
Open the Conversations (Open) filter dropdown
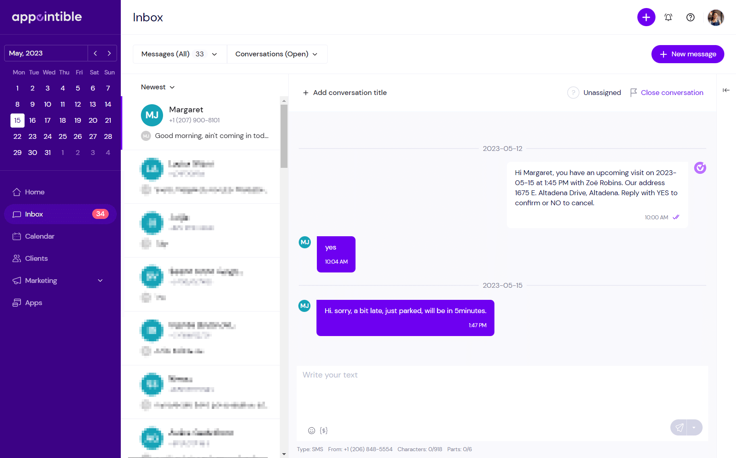pyautogui.click(x=277, y=54)
